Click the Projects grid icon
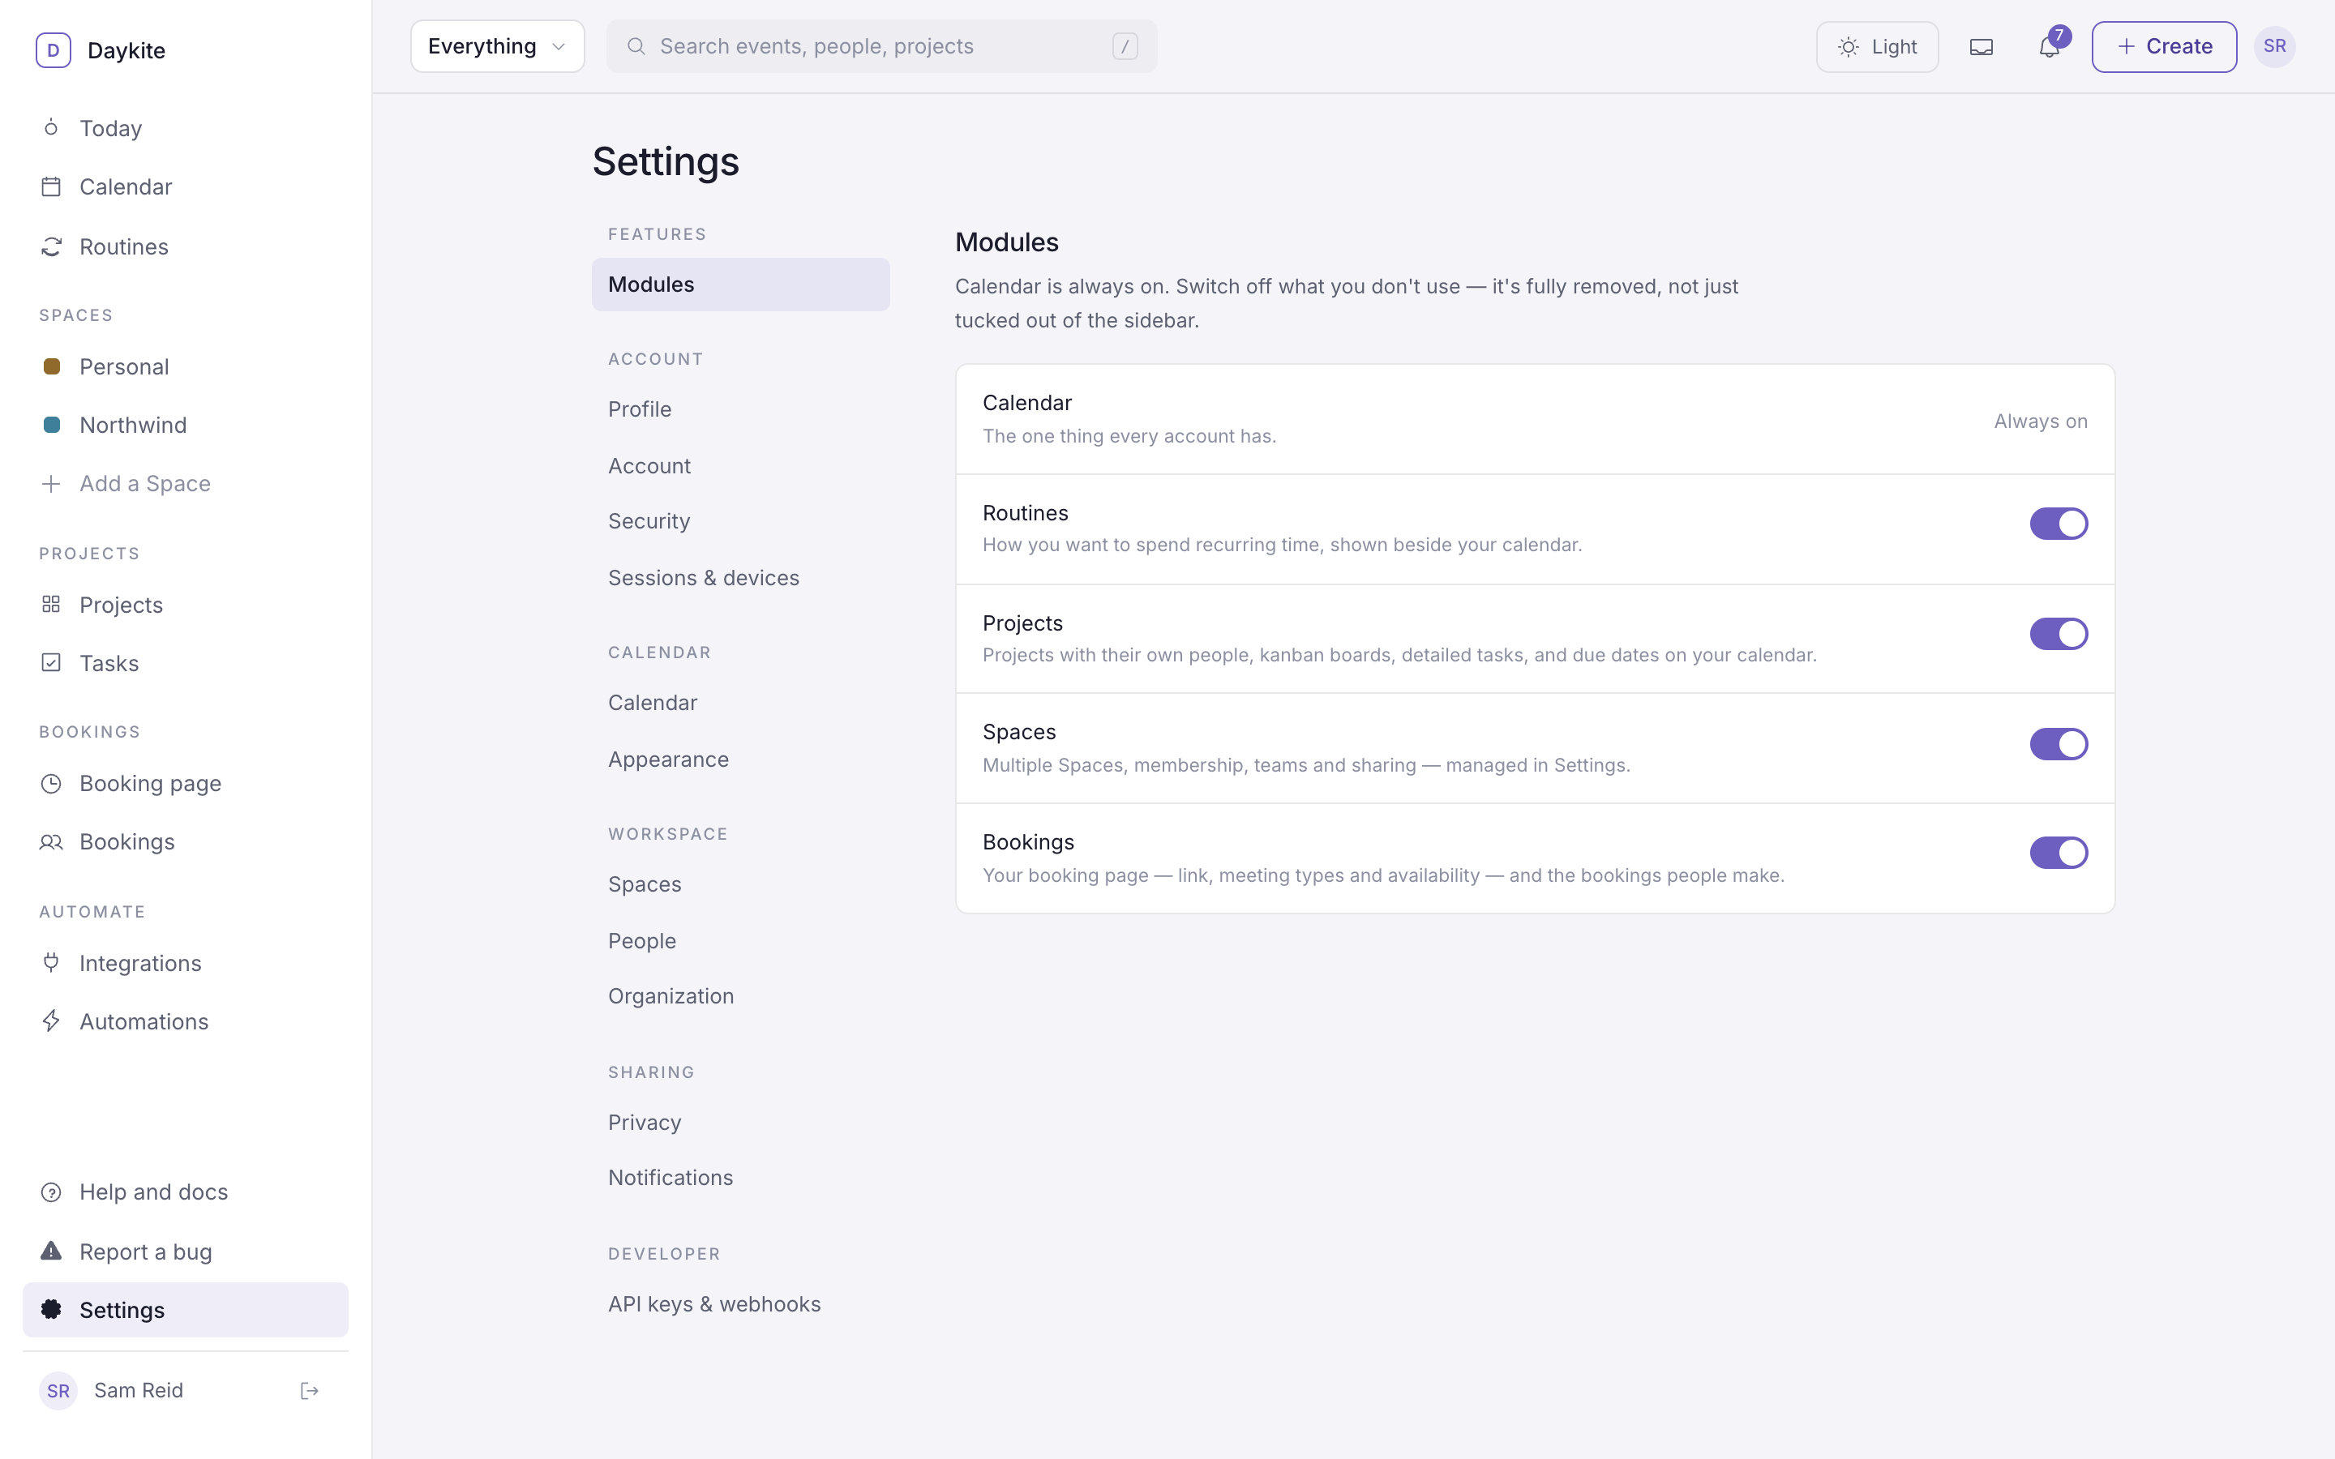Viewport: 2335px width, 1459px height. click(x=51, y=604)
